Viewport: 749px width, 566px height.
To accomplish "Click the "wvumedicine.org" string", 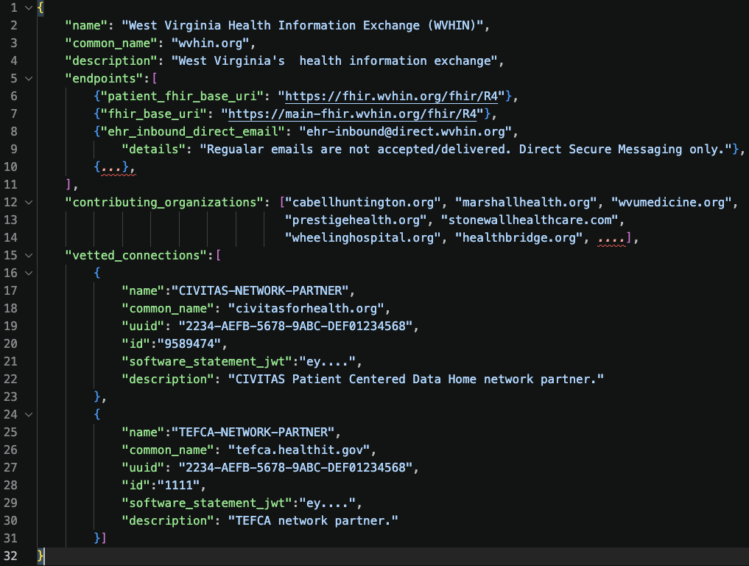I will tap(671, 202).
